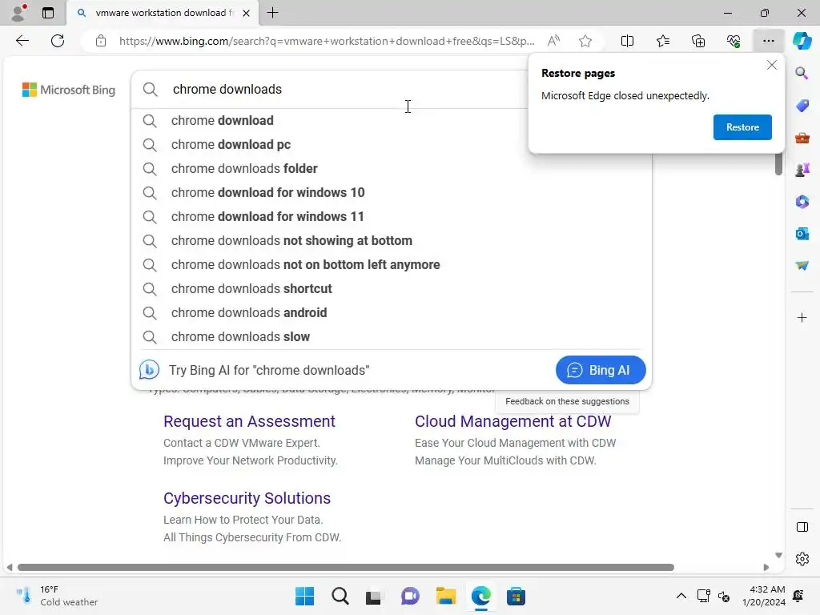Click magnifier icon in Bing search box
The width and height of the screenshot is (820, 615).
(150, 90)
